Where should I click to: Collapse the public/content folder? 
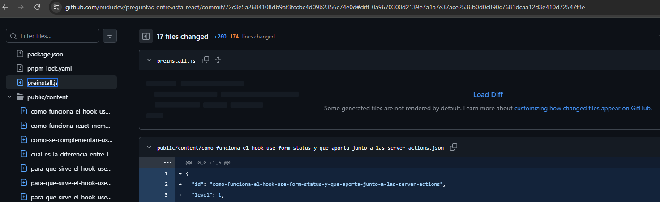click(9, 97)
